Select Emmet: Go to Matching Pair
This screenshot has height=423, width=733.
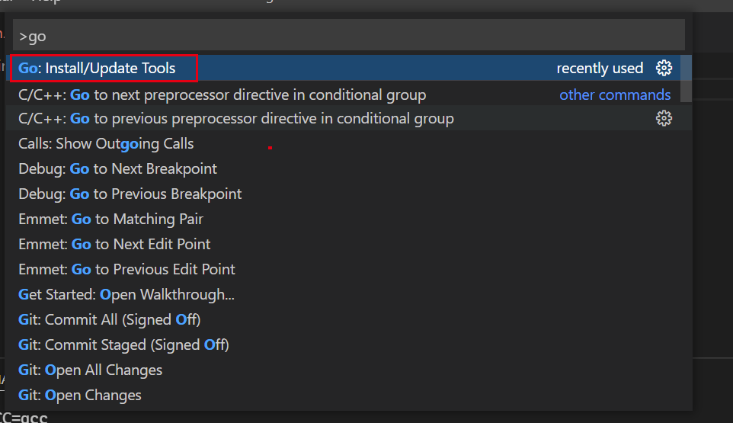110,220
